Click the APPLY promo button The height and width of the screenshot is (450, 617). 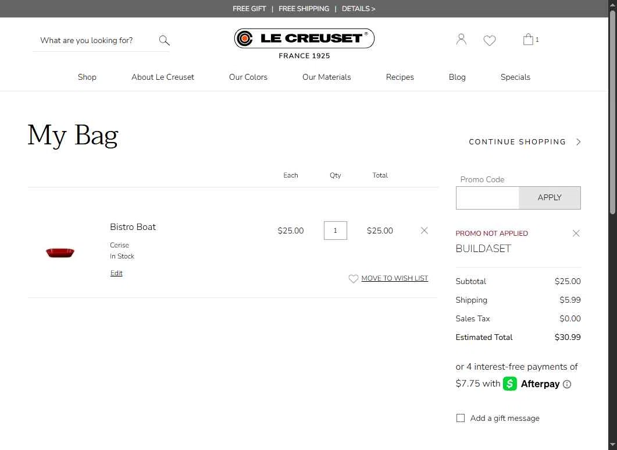click(x=550, y=198)
